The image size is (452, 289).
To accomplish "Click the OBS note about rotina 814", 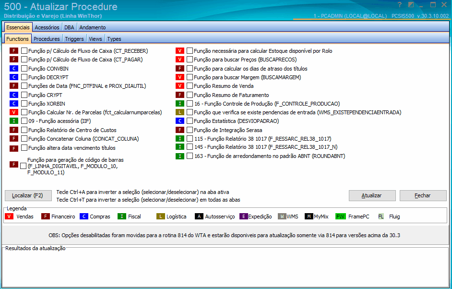I will [224, 235].
